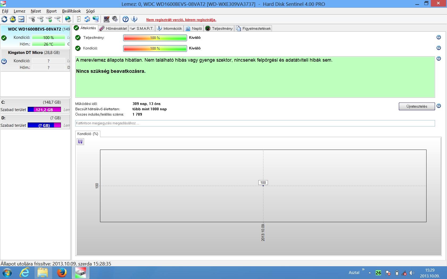Select the Kondíció (%) graph tab
Image resolution: width=447 pixels, height=279 pixels.
pyautogui.click(x=88, y=134)
